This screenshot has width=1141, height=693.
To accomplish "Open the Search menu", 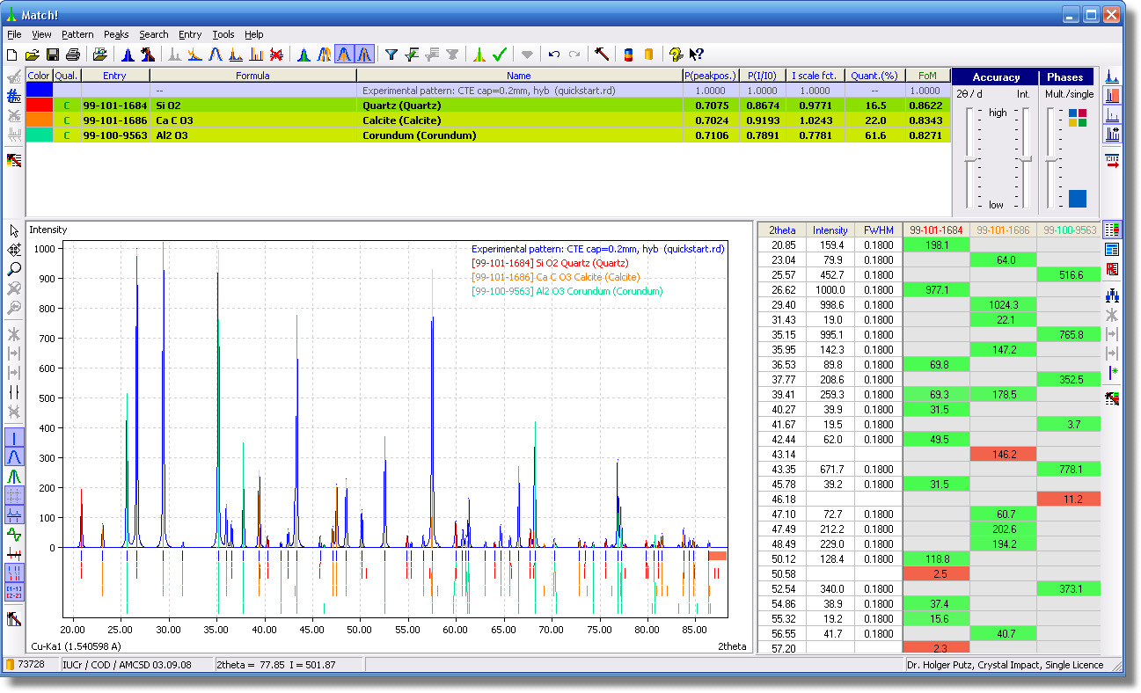I will 153,34.
